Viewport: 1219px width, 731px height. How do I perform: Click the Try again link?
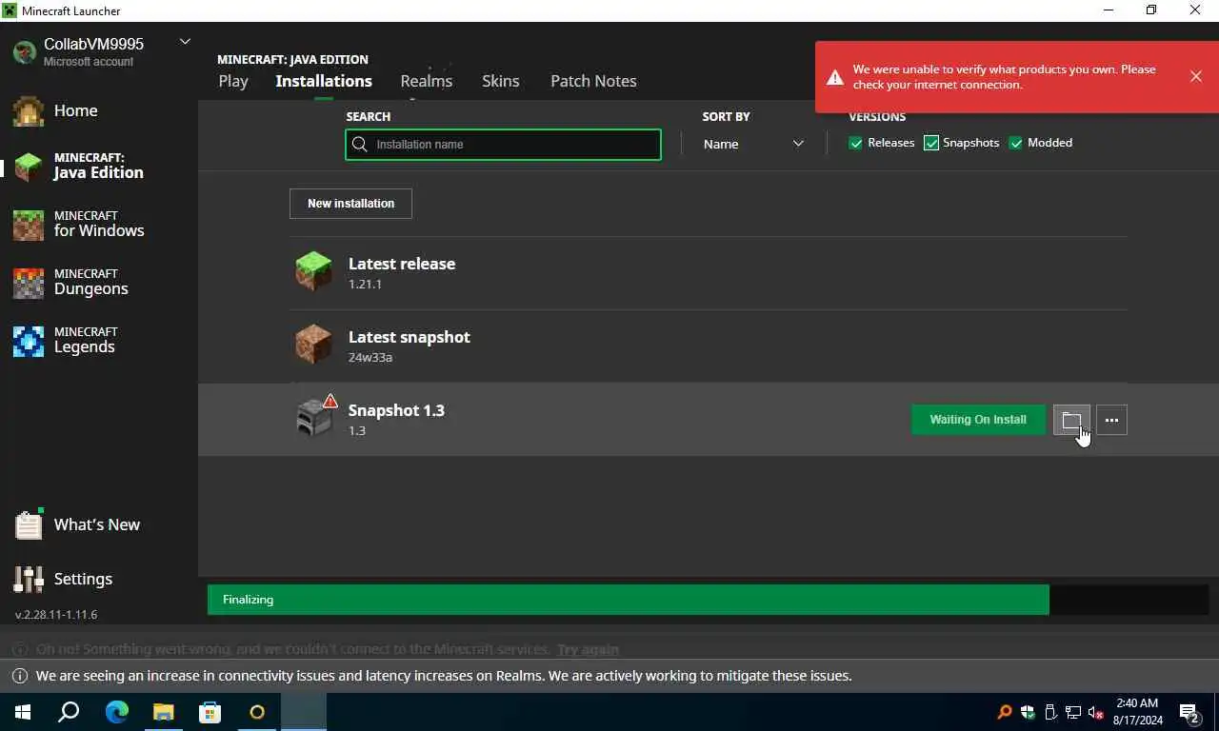[588, 649]
